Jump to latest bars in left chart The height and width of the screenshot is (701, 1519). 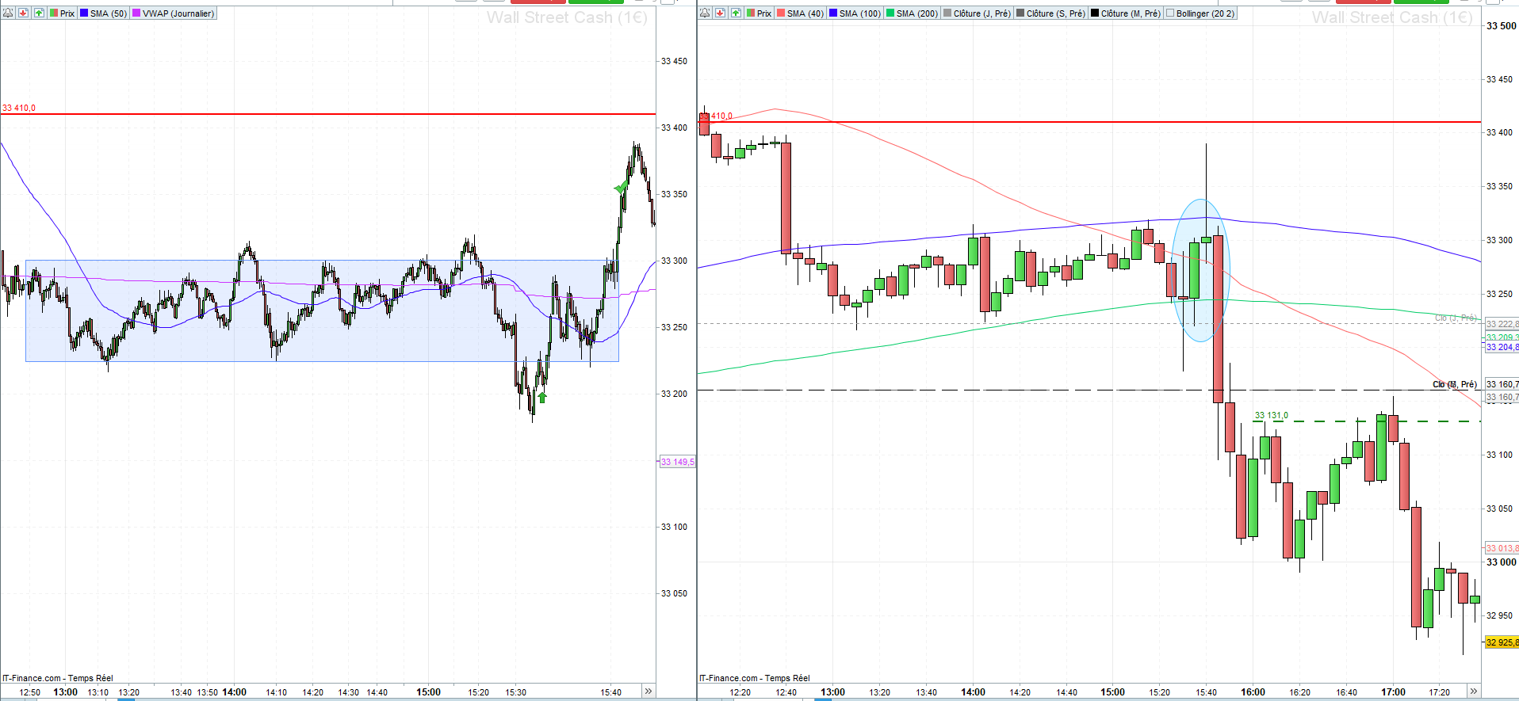tap(649, 691)
